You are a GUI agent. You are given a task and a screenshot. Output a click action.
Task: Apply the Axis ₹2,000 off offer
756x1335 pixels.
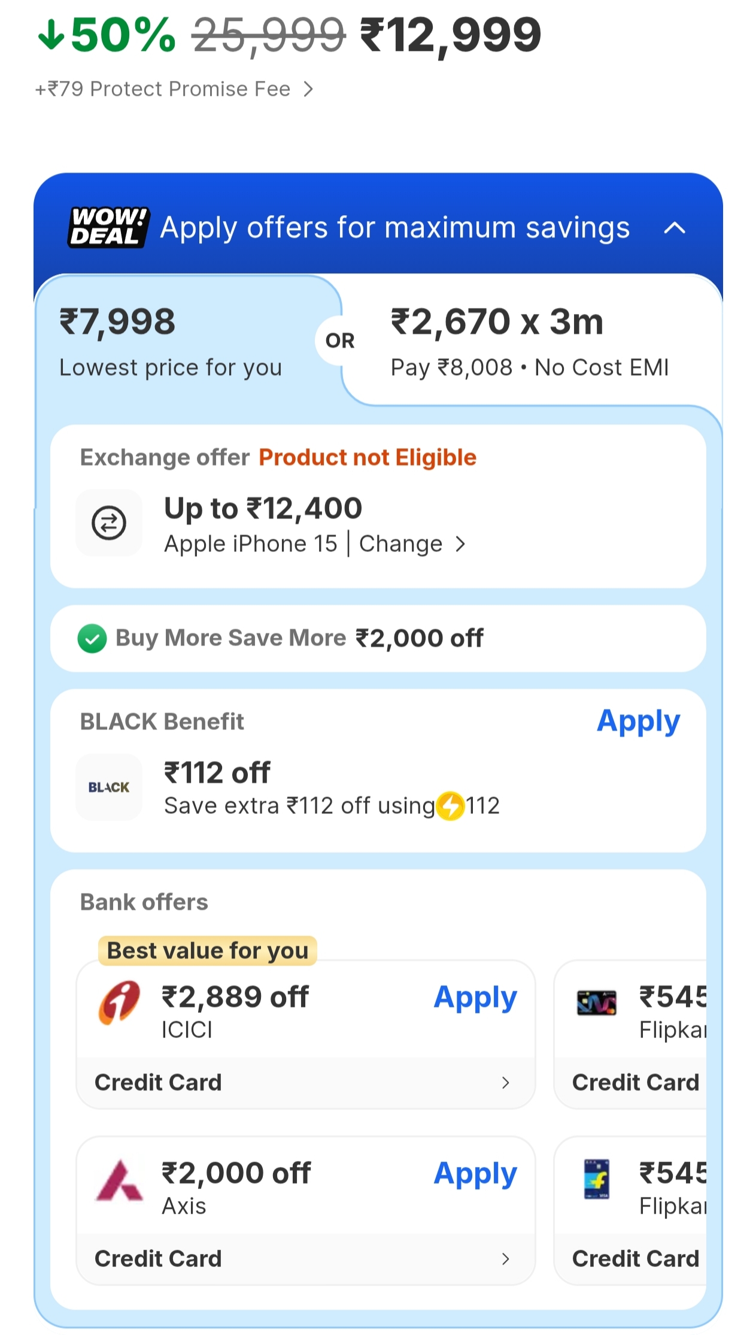tap(475, 1174)
